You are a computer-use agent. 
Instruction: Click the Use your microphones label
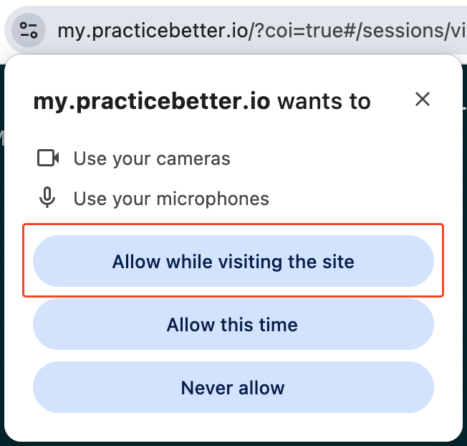point(171,199)
